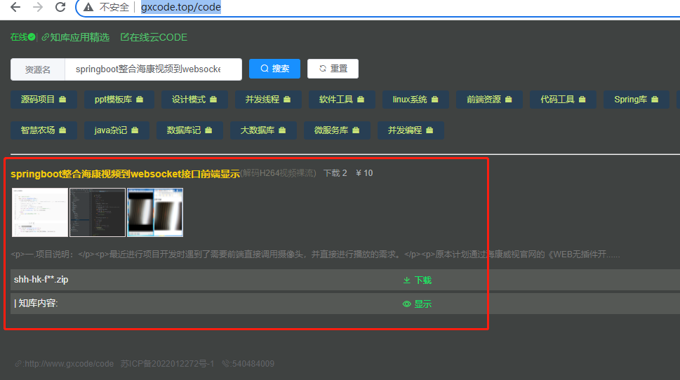Click the 知库内容 label

tap(36, 304)
